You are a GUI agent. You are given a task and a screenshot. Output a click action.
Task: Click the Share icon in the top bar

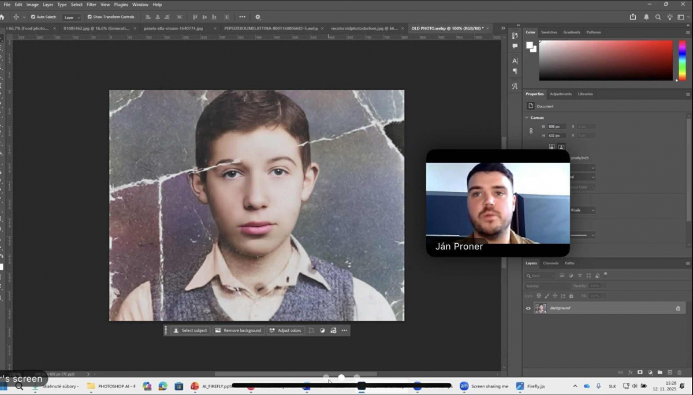[633, 17]
